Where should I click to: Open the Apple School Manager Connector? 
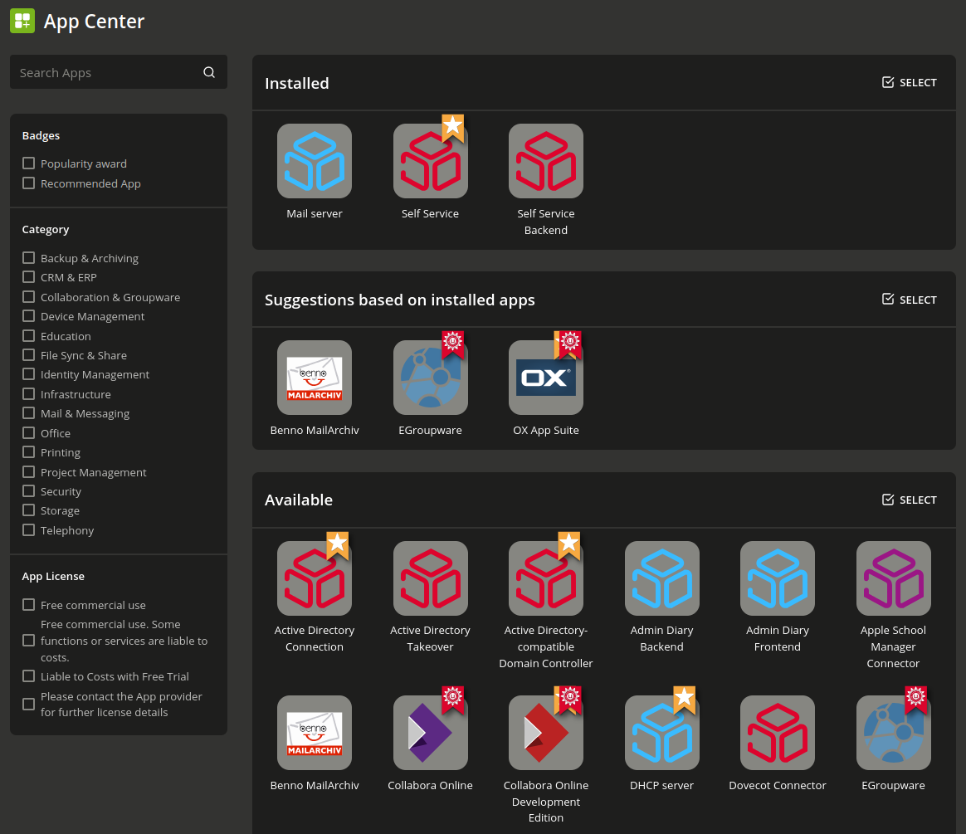pyautogui.click(x=893, y=578)
